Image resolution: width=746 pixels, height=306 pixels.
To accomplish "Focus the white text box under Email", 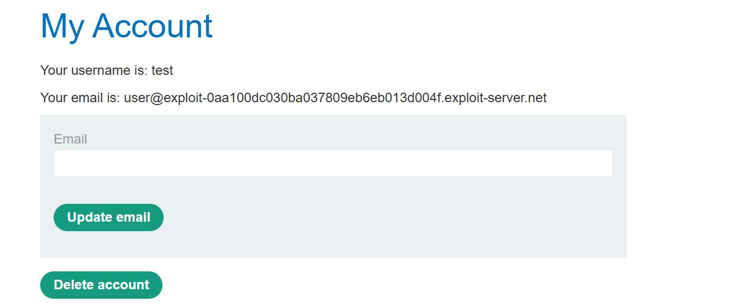I will tap(333, 163).
